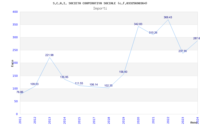Click the Importi subtitle
Screen dimensions: 200x125
tap(100, 8)
